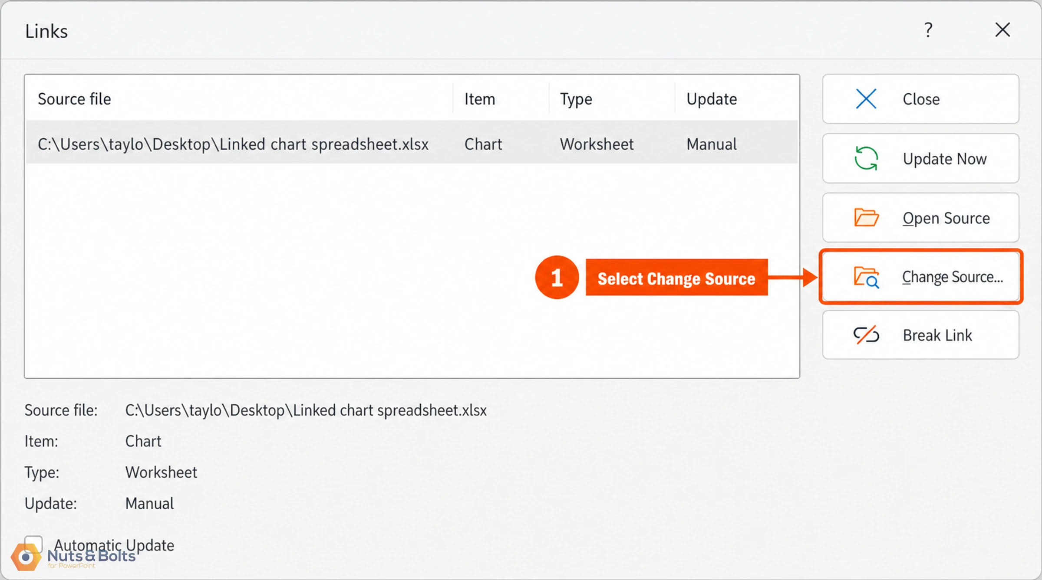The image size is (1042, 580).
Task: Select the Linked chart spreadsheet.xlsx row path
Action: point(233,144)
